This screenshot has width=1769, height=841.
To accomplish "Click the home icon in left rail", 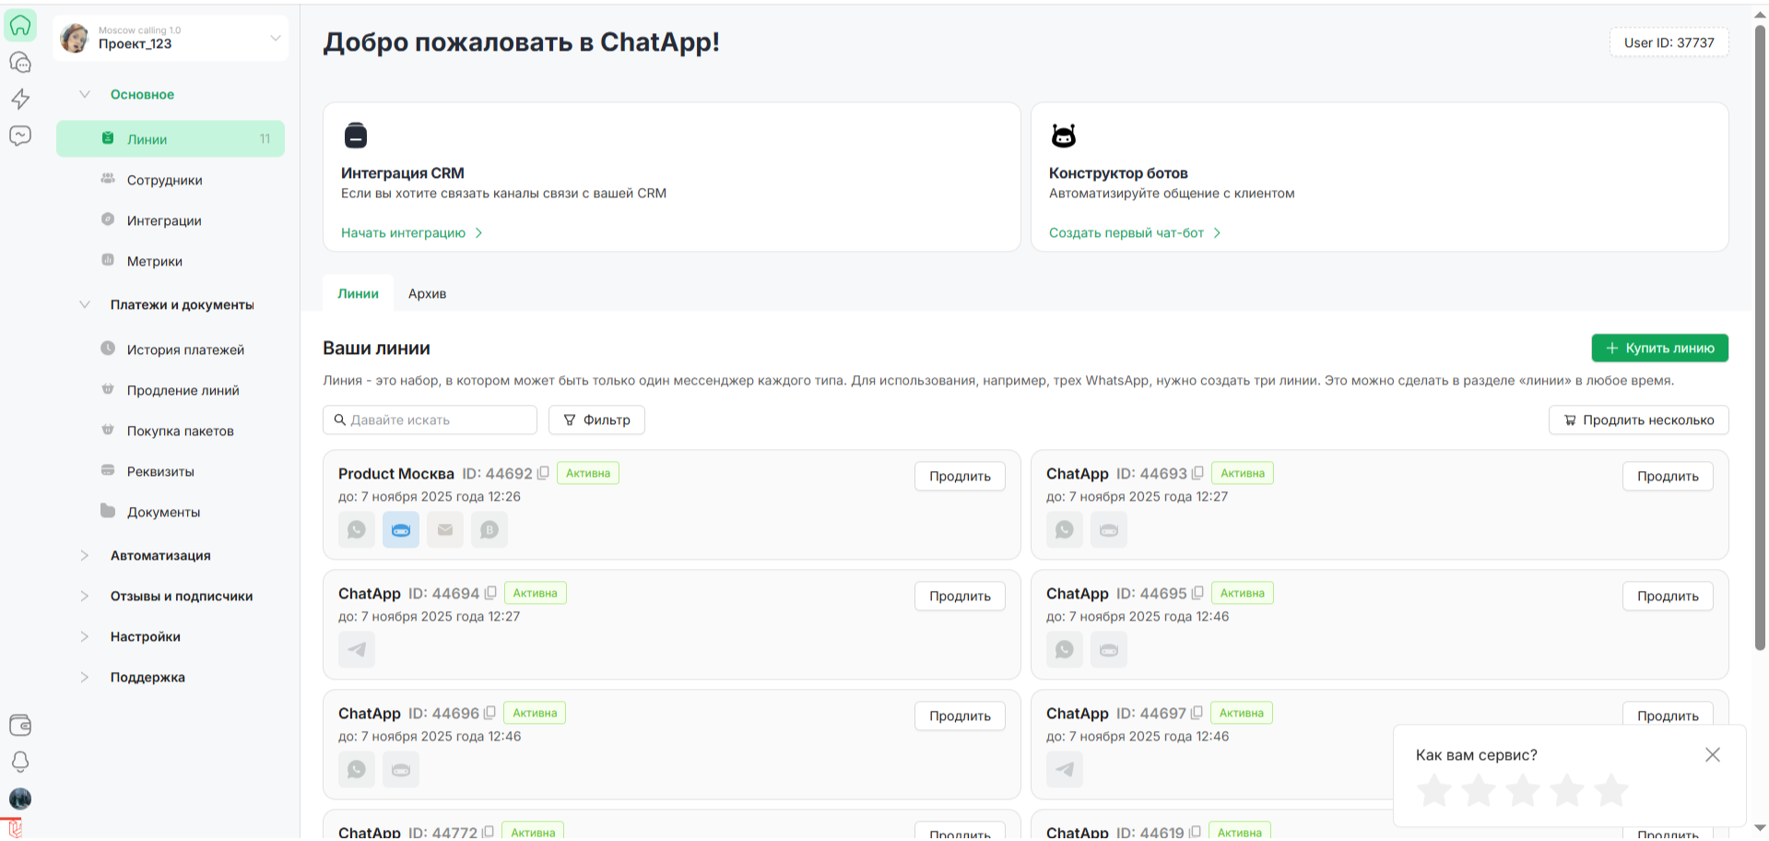I will click(20, 26).
